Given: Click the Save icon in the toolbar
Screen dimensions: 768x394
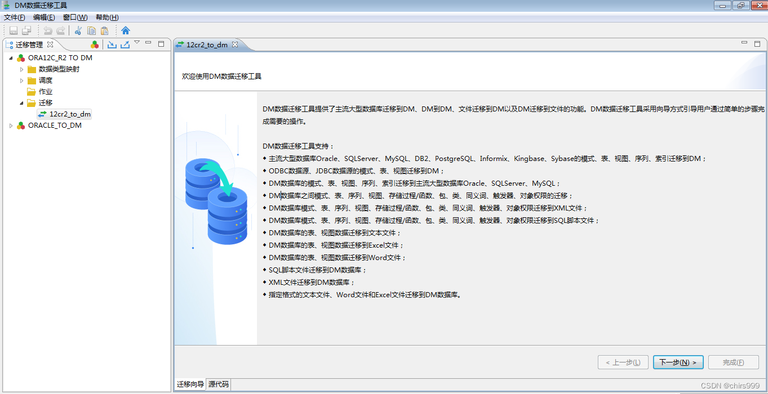Looking at the screenshot, I should click(x=13, y=30).
